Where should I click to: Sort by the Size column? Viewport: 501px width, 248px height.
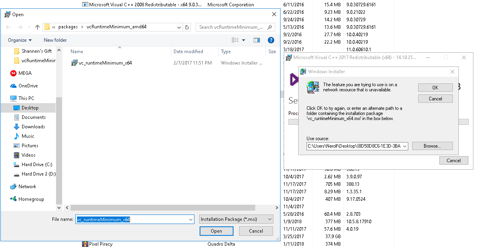coord(272,52)
